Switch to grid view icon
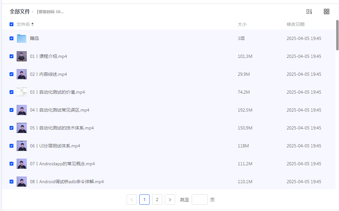Viewport: 339px width, 211px height. coord(326,12)
